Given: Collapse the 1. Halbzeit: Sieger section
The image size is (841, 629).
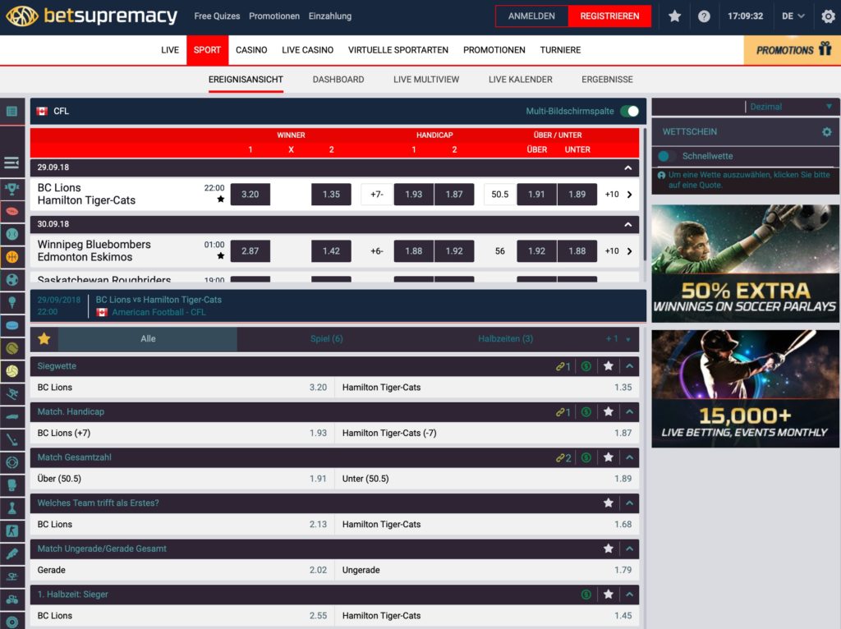Looking at the screenshot, I should [x=630, y=595].
